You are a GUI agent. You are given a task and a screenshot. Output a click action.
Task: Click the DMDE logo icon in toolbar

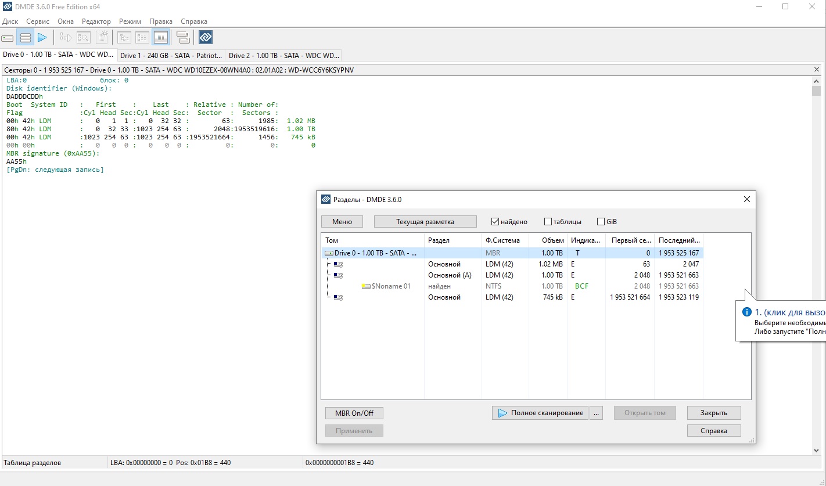(205, 38)
